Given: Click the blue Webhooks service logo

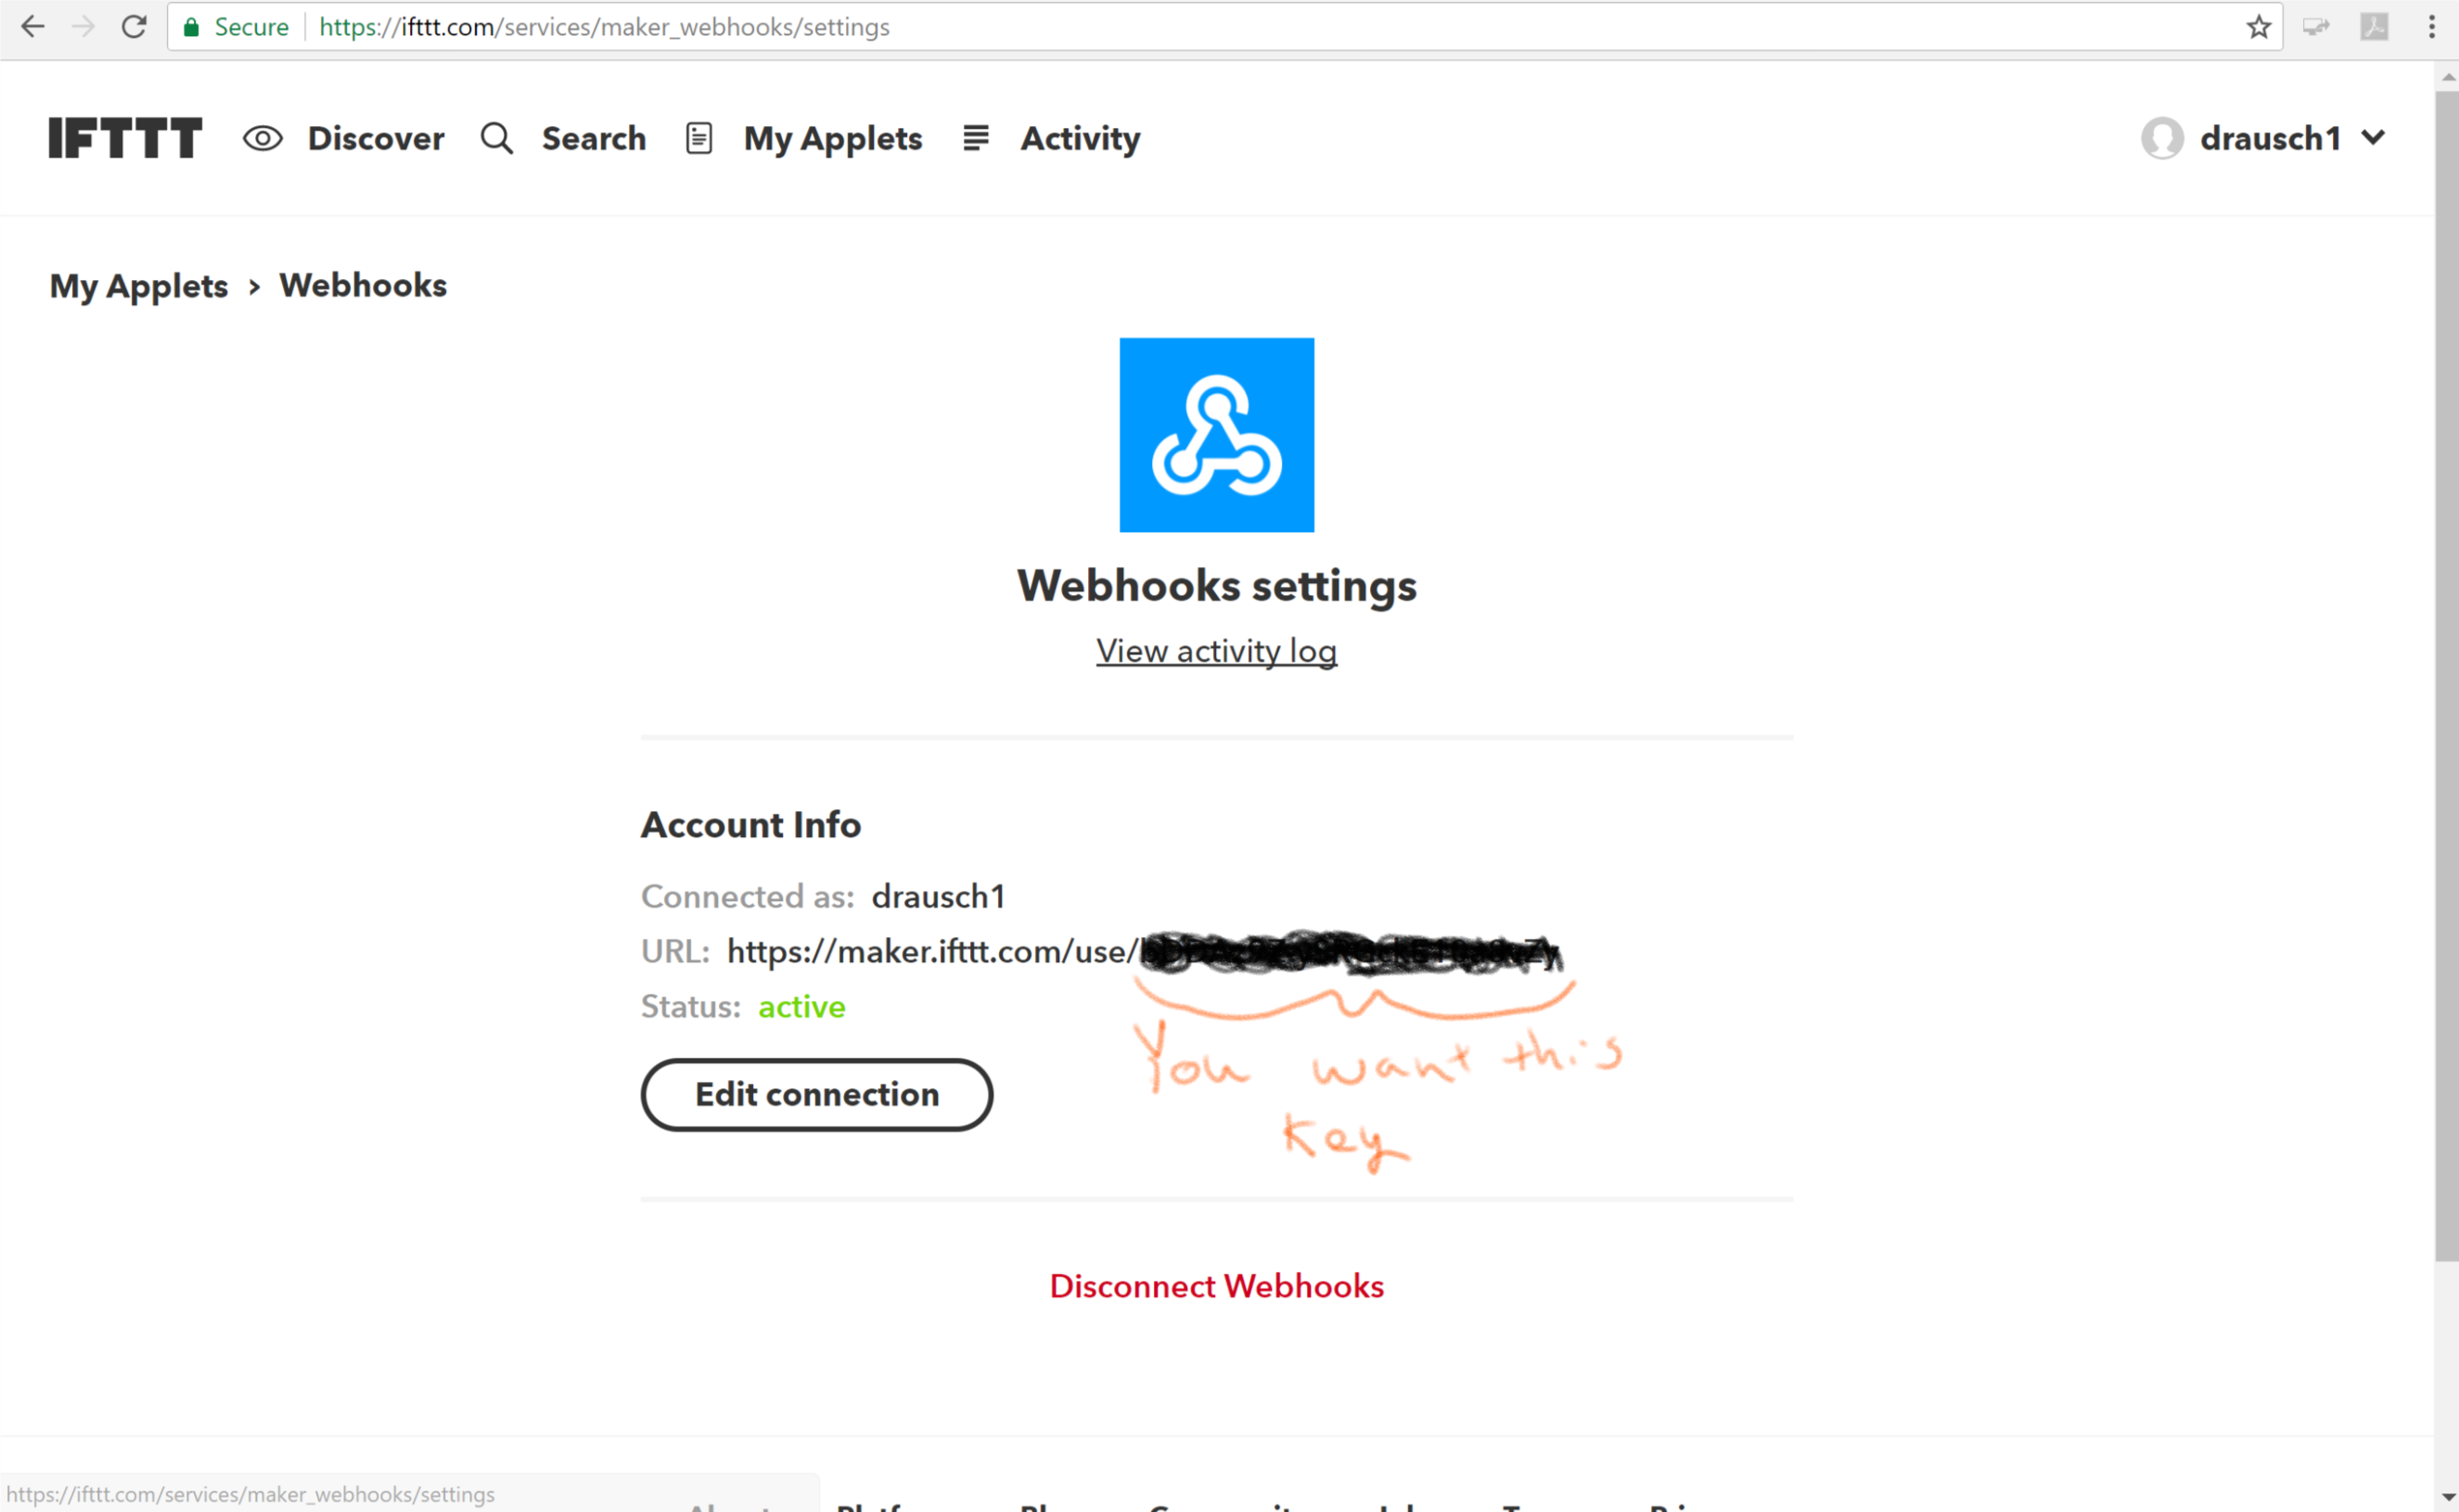Looking at the screenshot, I should (1216, 435).
